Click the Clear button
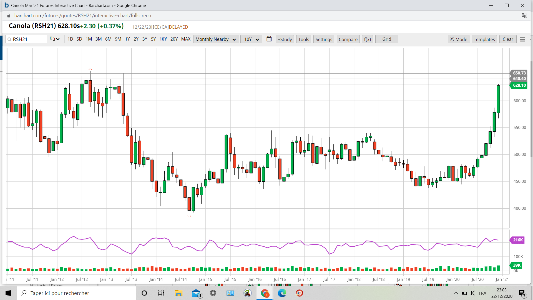The image size is (533, 300). pos(508,39)
